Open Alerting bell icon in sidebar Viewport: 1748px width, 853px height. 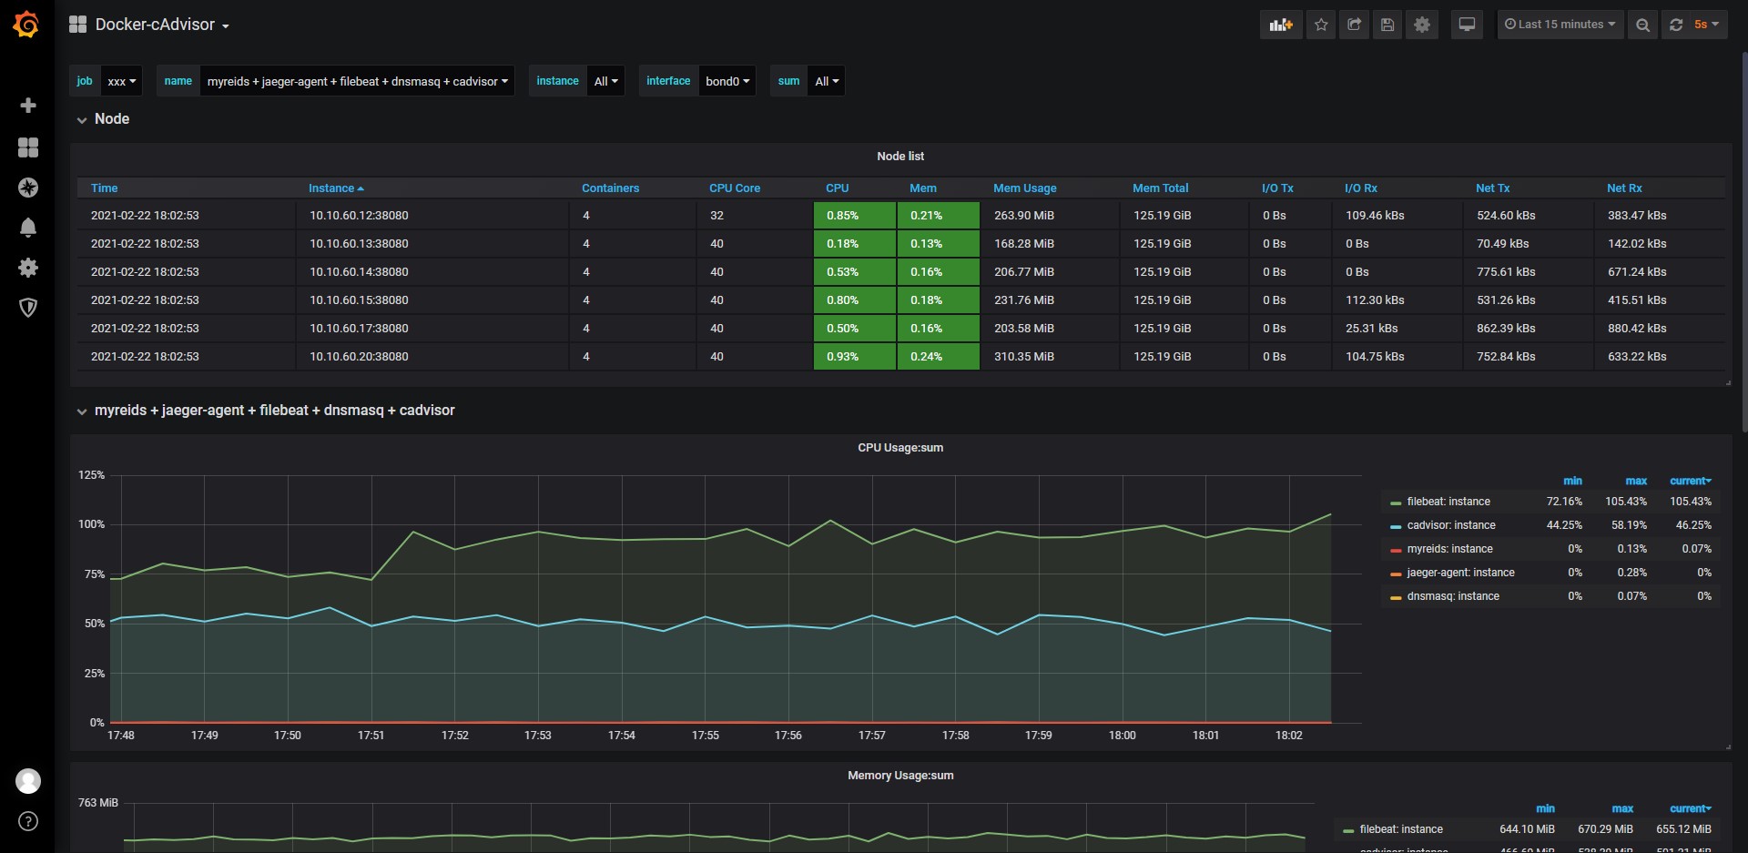coord(28,228)
